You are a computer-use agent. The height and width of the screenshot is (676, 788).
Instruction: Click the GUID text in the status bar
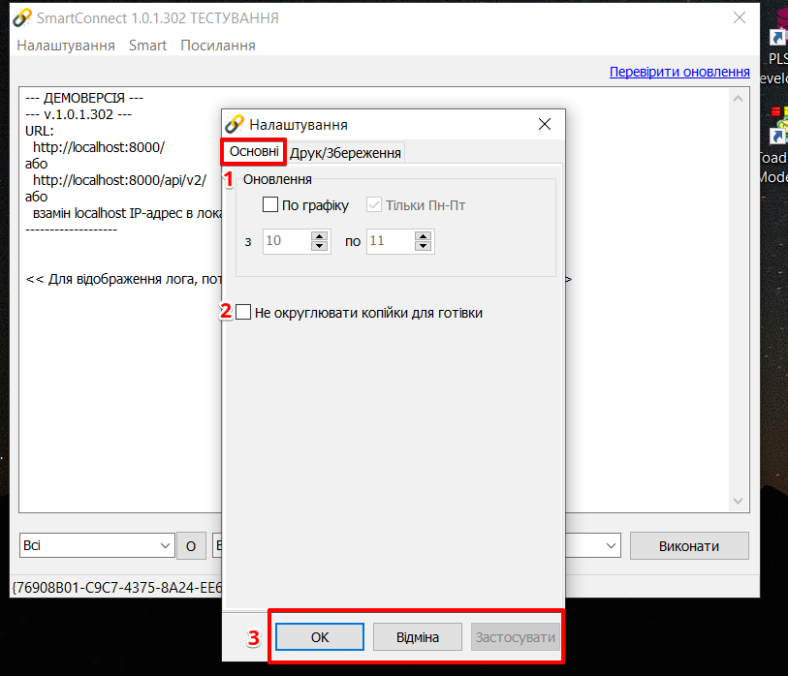[x=116, y=587]
